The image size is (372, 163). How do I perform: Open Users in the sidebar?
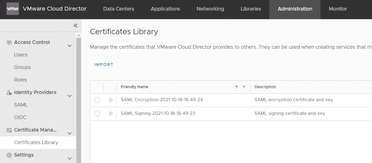tap(21, 55)
